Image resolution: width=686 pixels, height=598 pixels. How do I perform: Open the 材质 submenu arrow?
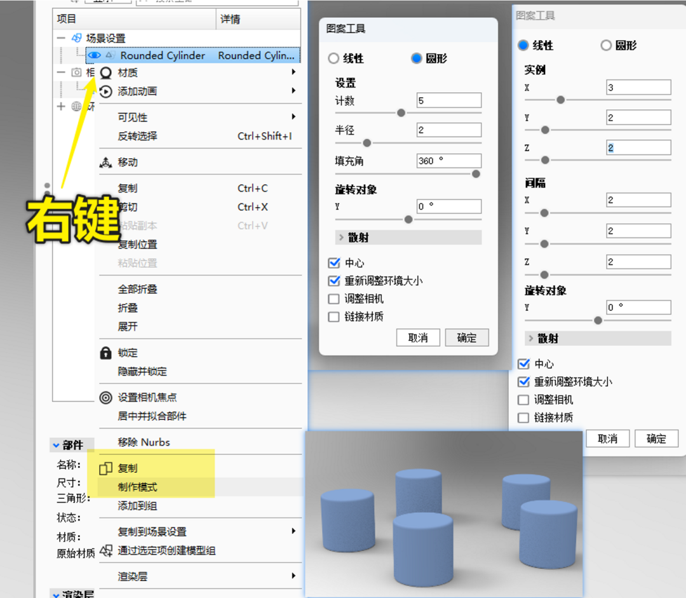(x=293, y=72)
